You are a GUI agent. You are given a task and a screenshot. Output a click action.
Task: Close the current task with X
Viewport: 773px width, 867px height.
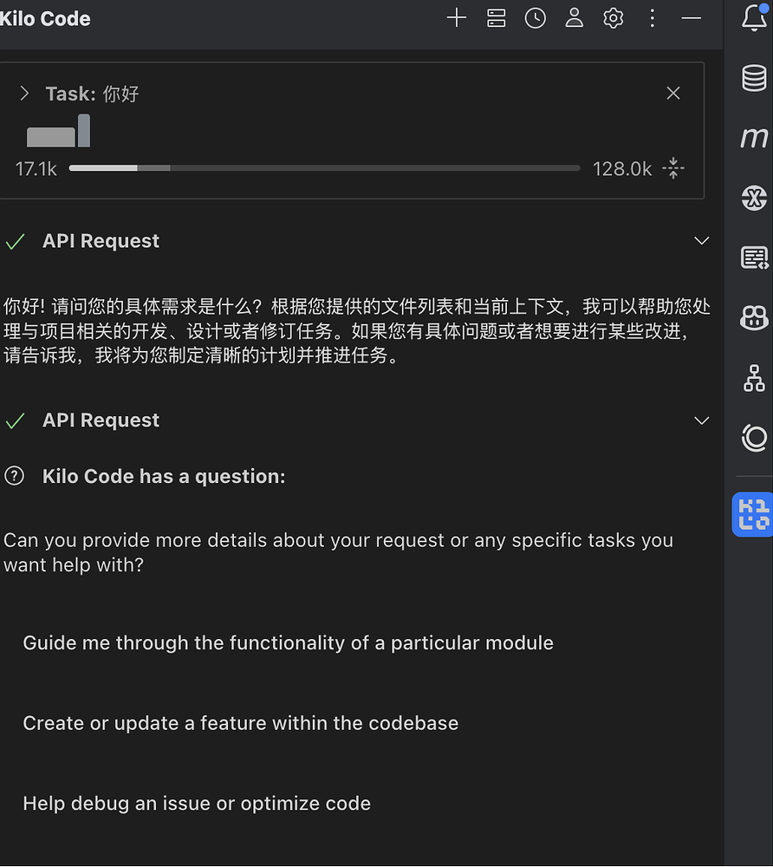pyautogui.click(x=673, y=93)
